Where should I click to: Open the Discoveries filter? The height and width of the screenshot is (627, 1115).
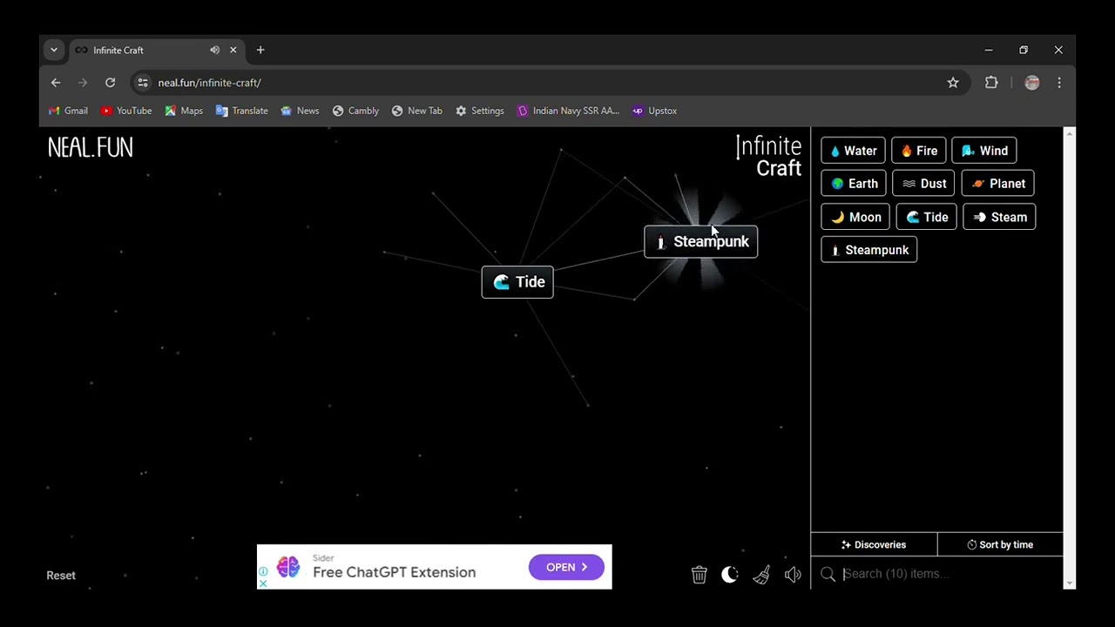click(x=874, y=545)
